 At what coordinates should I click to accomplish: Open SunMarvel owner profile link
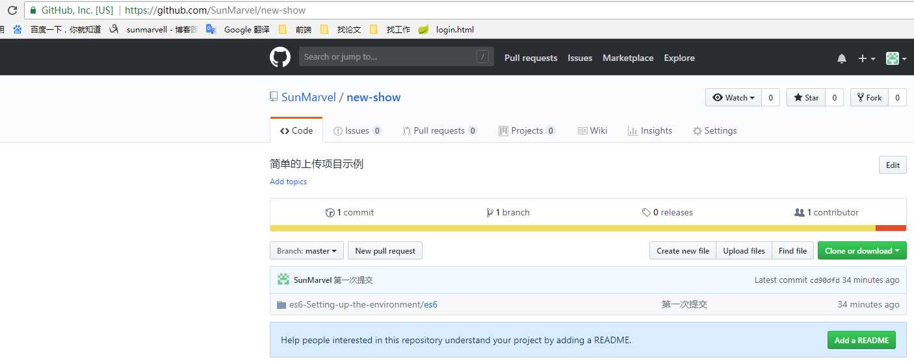[309, 97]
